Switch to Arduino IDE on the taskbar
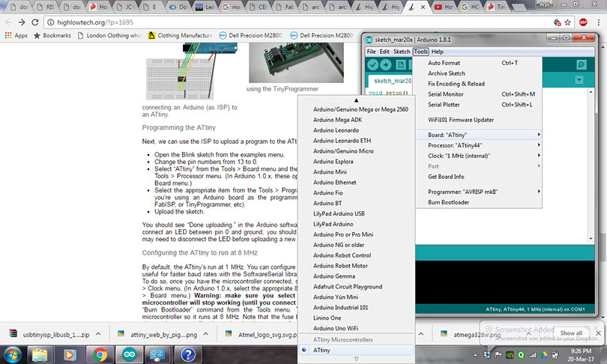The height and width of the screenshot is (364, 607). pyautogui.click(x=130, y=355)
